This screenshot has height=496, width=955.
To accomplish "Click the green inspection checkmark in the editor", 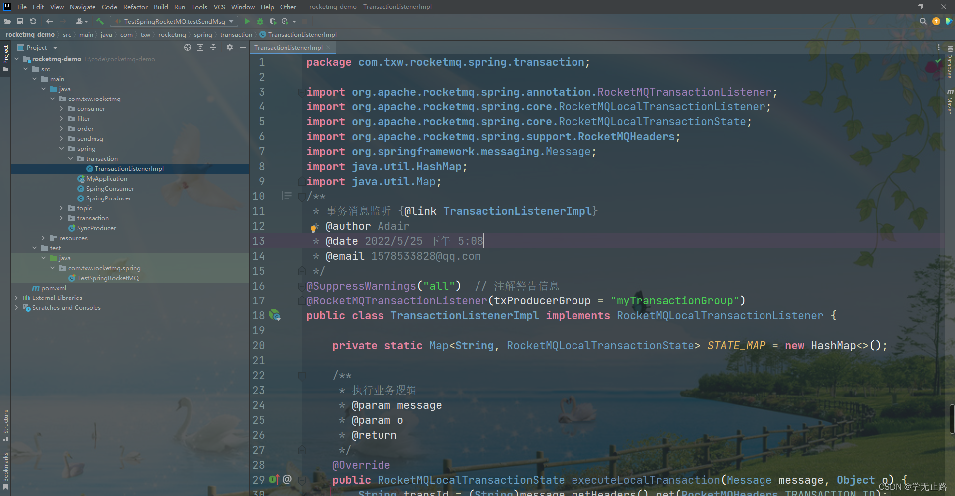I will 938,61.
